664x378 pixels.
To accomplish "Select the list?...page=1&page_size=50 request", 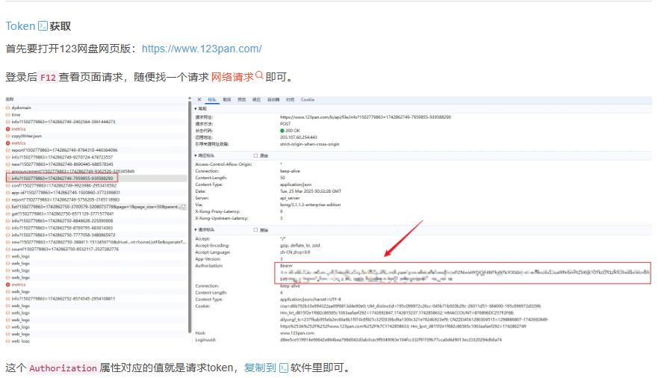I will tap(96, 207).
